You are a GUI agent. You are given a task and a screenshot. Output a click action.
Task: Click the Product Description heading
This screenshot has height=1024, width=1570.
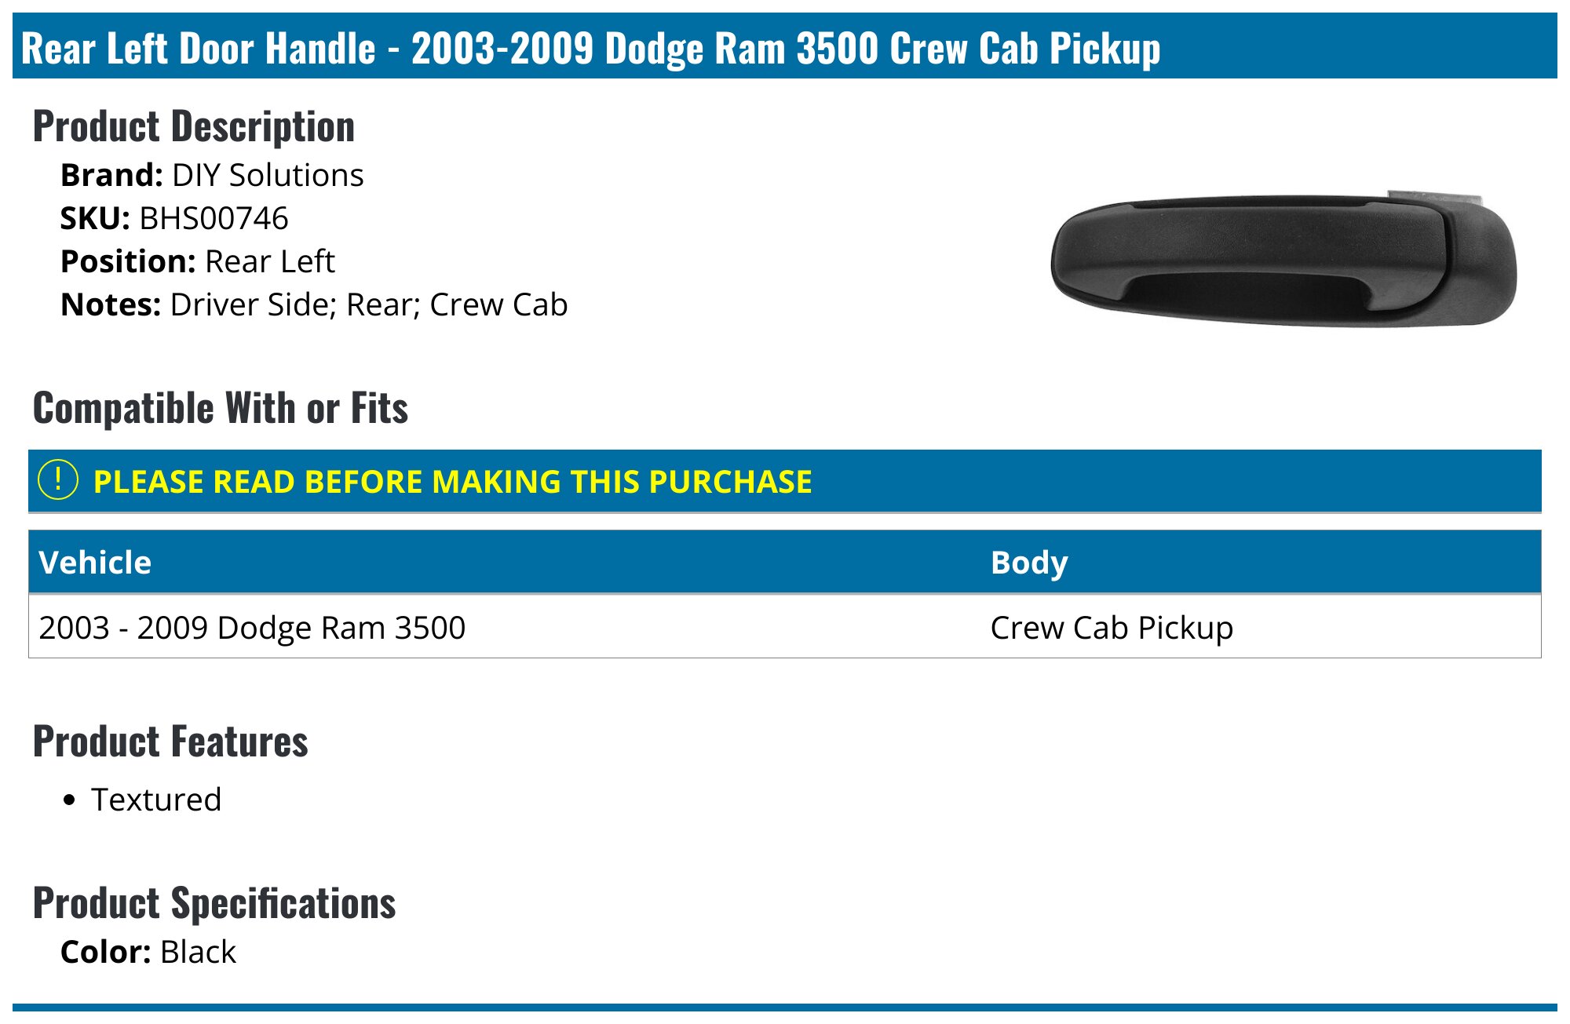point(194,126)
